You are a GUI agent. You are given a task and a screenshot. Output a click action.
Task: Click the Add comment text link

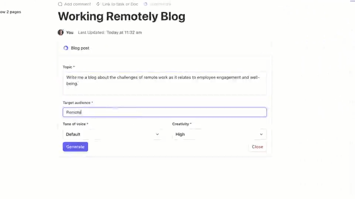click(77, 4)
